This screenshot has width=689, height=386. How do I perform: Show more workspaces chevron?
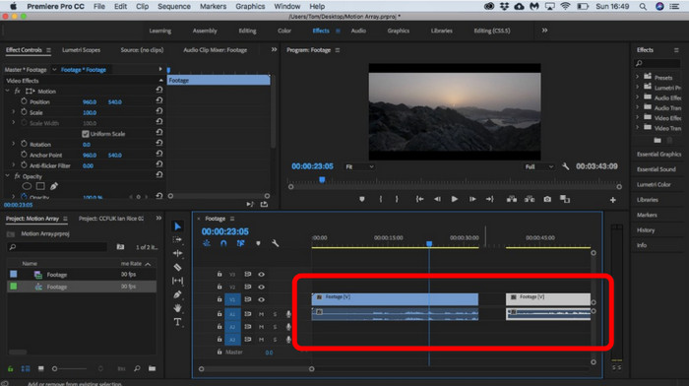tap(544, 31)
